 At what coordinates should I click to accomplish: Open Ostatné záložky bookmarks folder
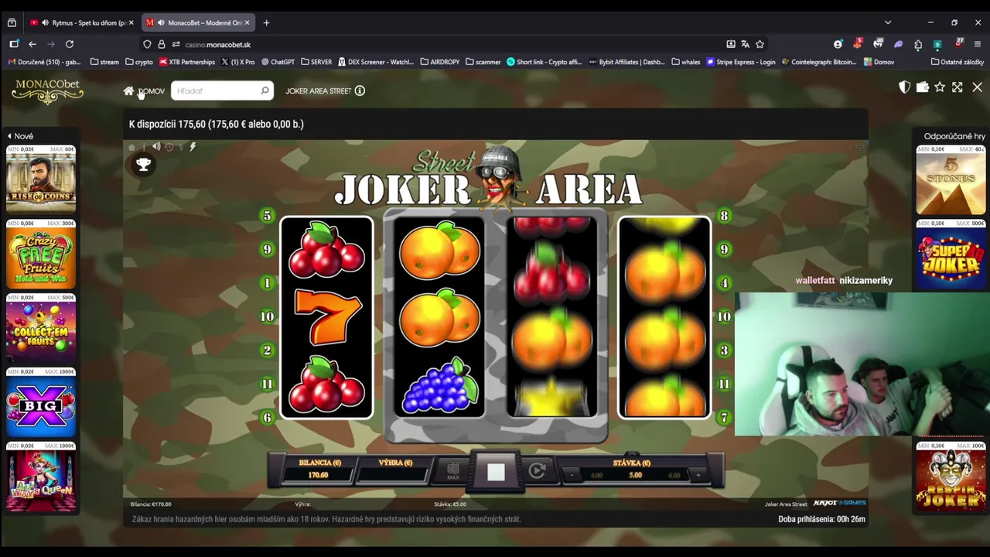point(958,62)
